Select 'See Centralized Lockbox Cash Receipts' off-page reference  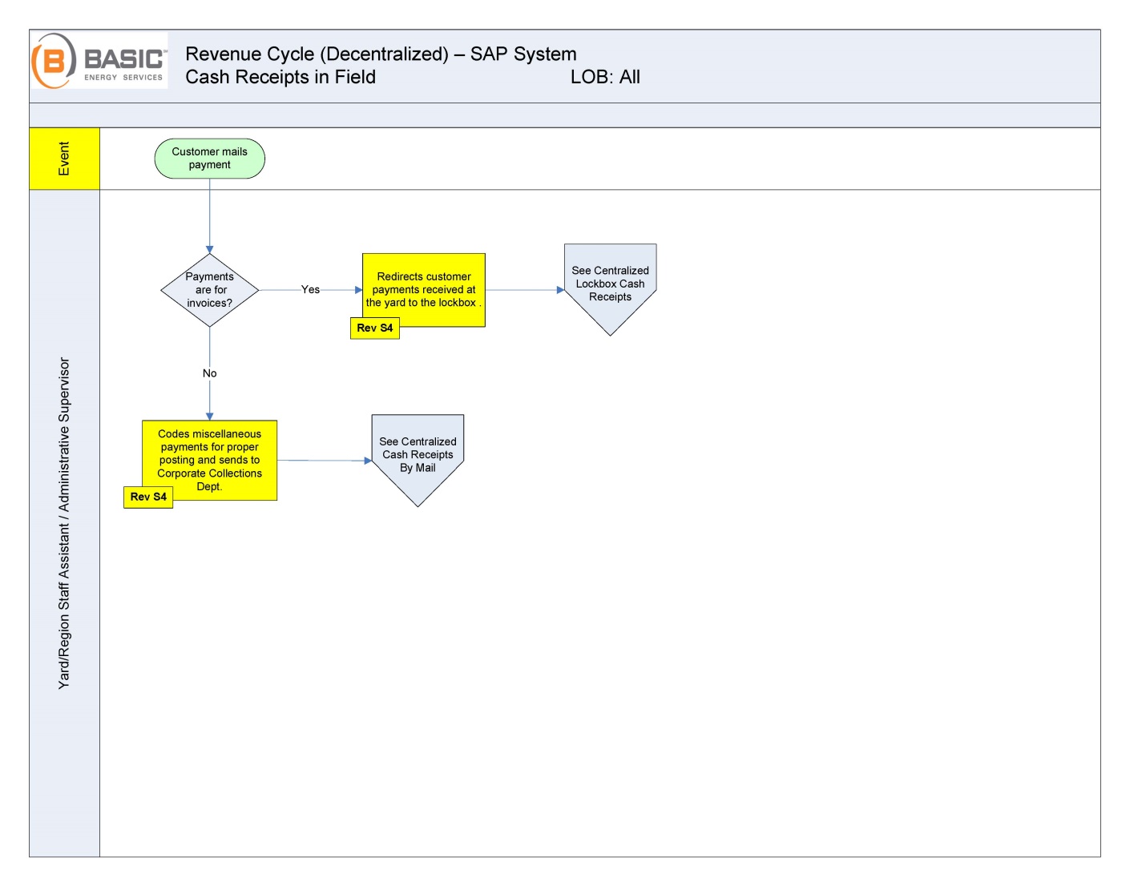[611, 289]
